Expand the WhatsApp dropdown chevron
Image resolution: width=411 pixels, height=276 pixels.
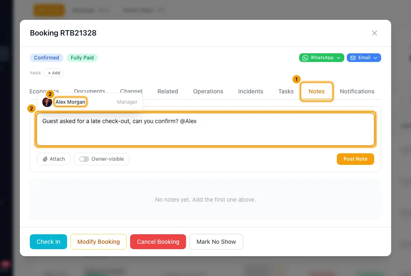pos(338,58)
